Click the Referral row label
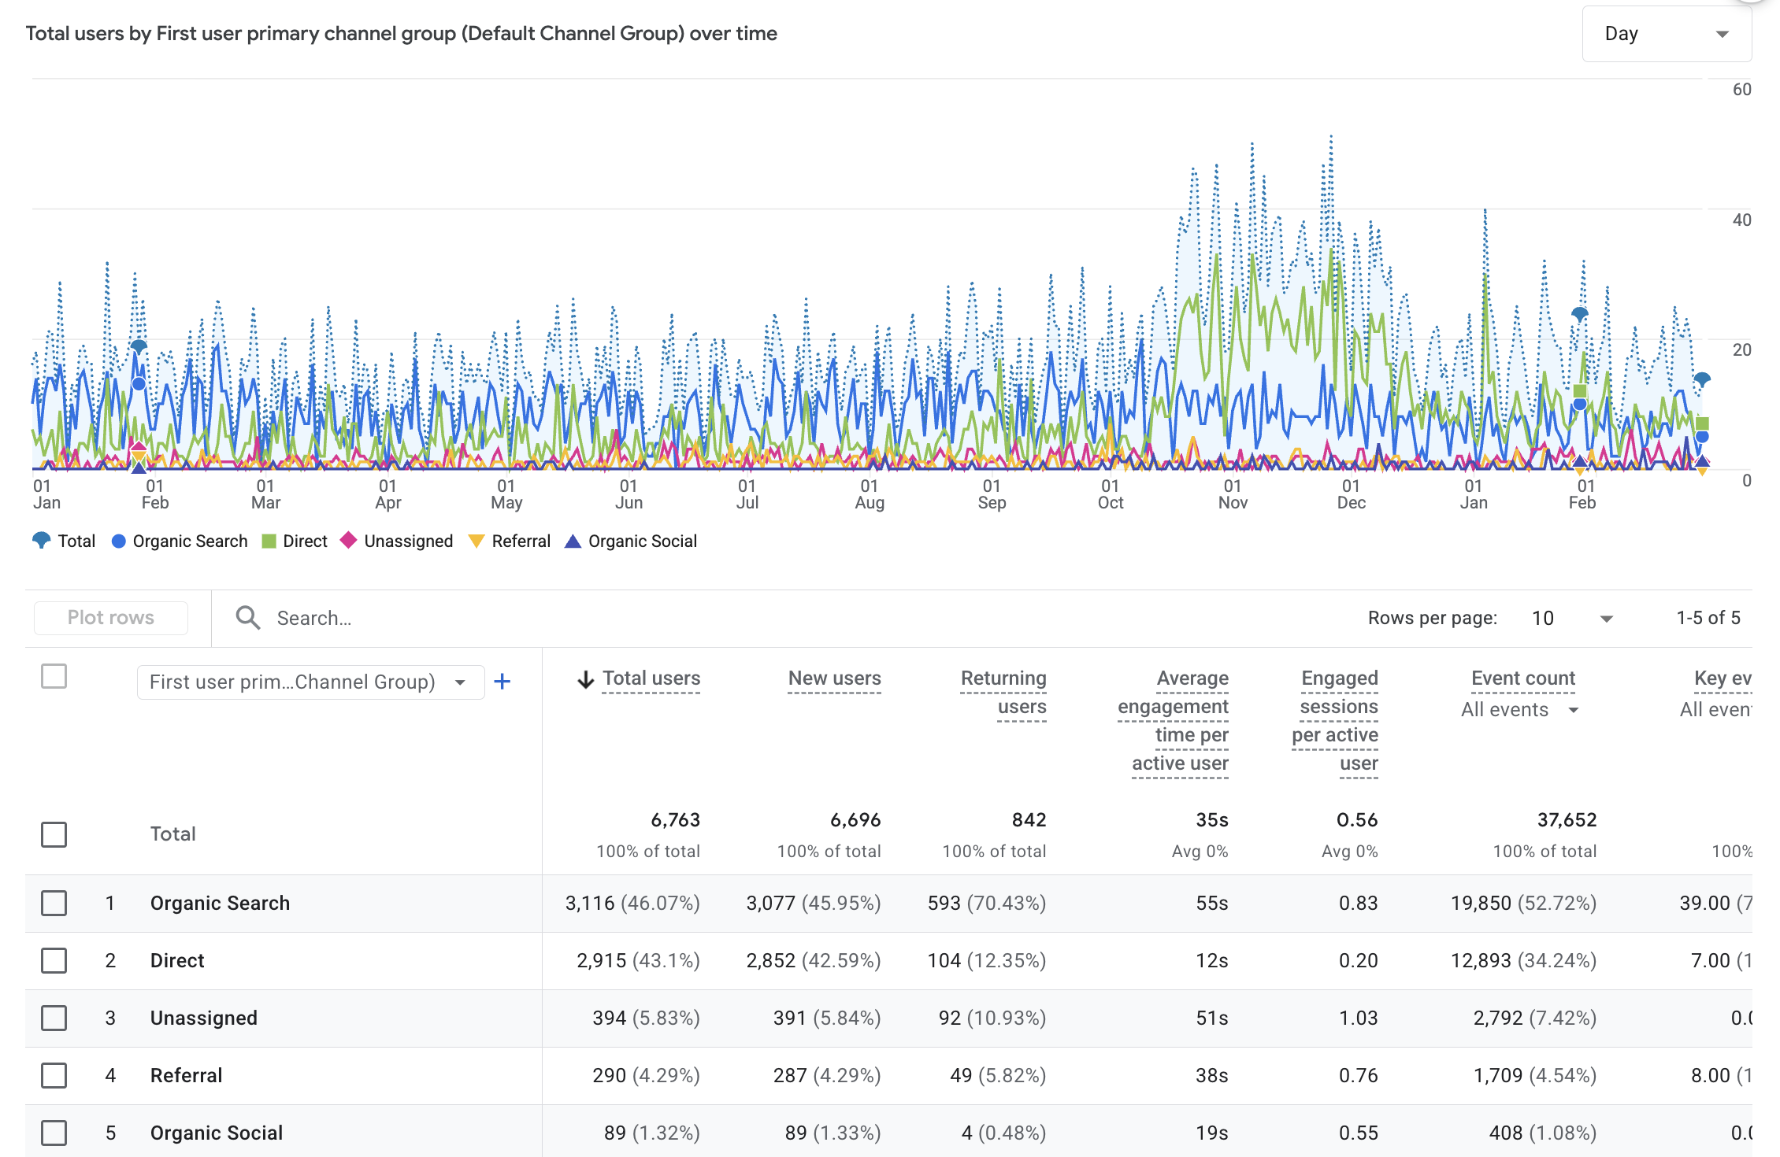Screen dimensions: 1780x1157 pos(187,1075)
